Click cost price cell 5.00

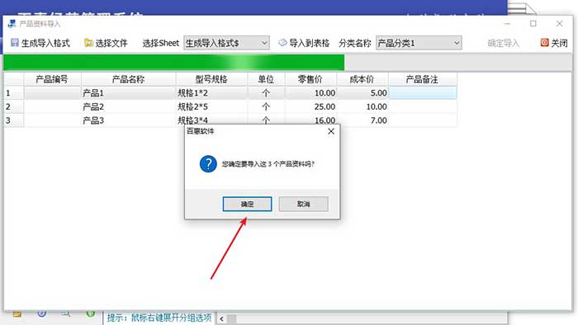(x=362, y=92)
